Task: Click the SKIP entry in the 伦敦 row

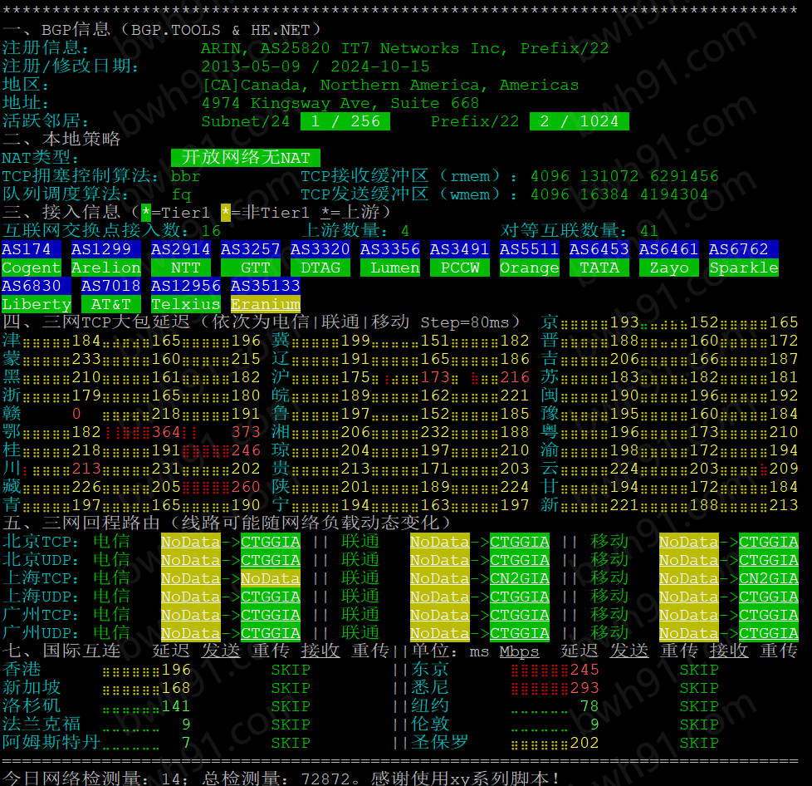Action: pos(699,725)
